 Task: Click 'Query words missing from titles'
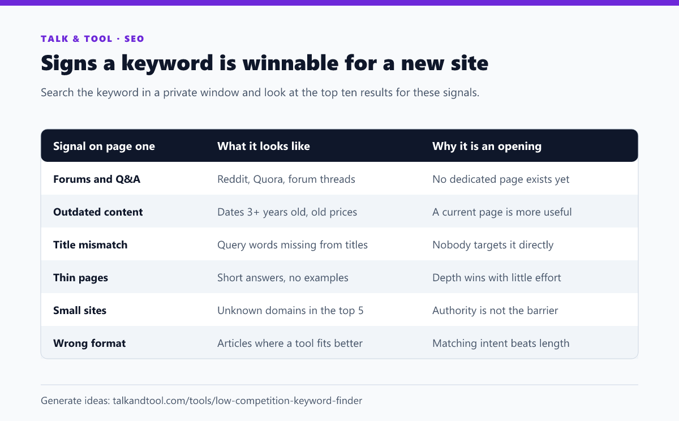(x=293, y=244)
